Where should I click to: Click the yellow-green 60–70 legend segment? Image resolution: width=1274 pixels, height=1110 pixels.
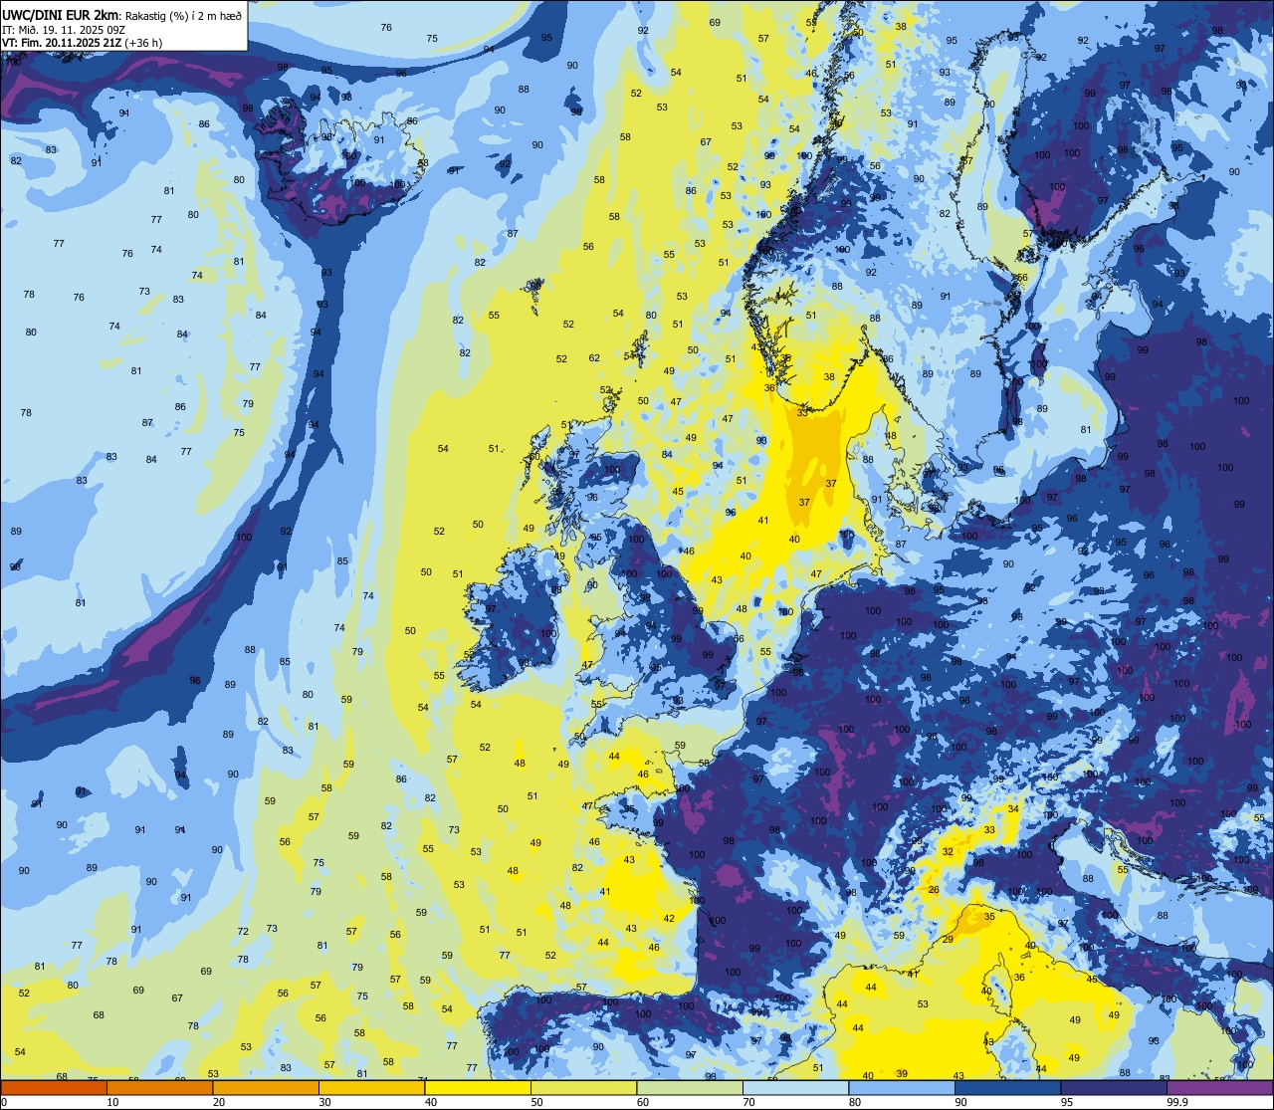point(690,1088)
